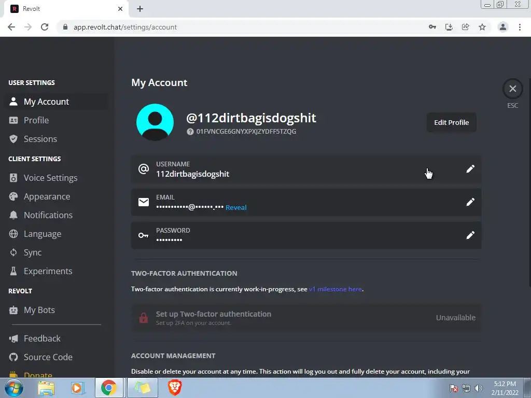The height and width of the screenshot is (398, 531).
Task: Open Brave browser from taskbar
Action: pos(175,388)
